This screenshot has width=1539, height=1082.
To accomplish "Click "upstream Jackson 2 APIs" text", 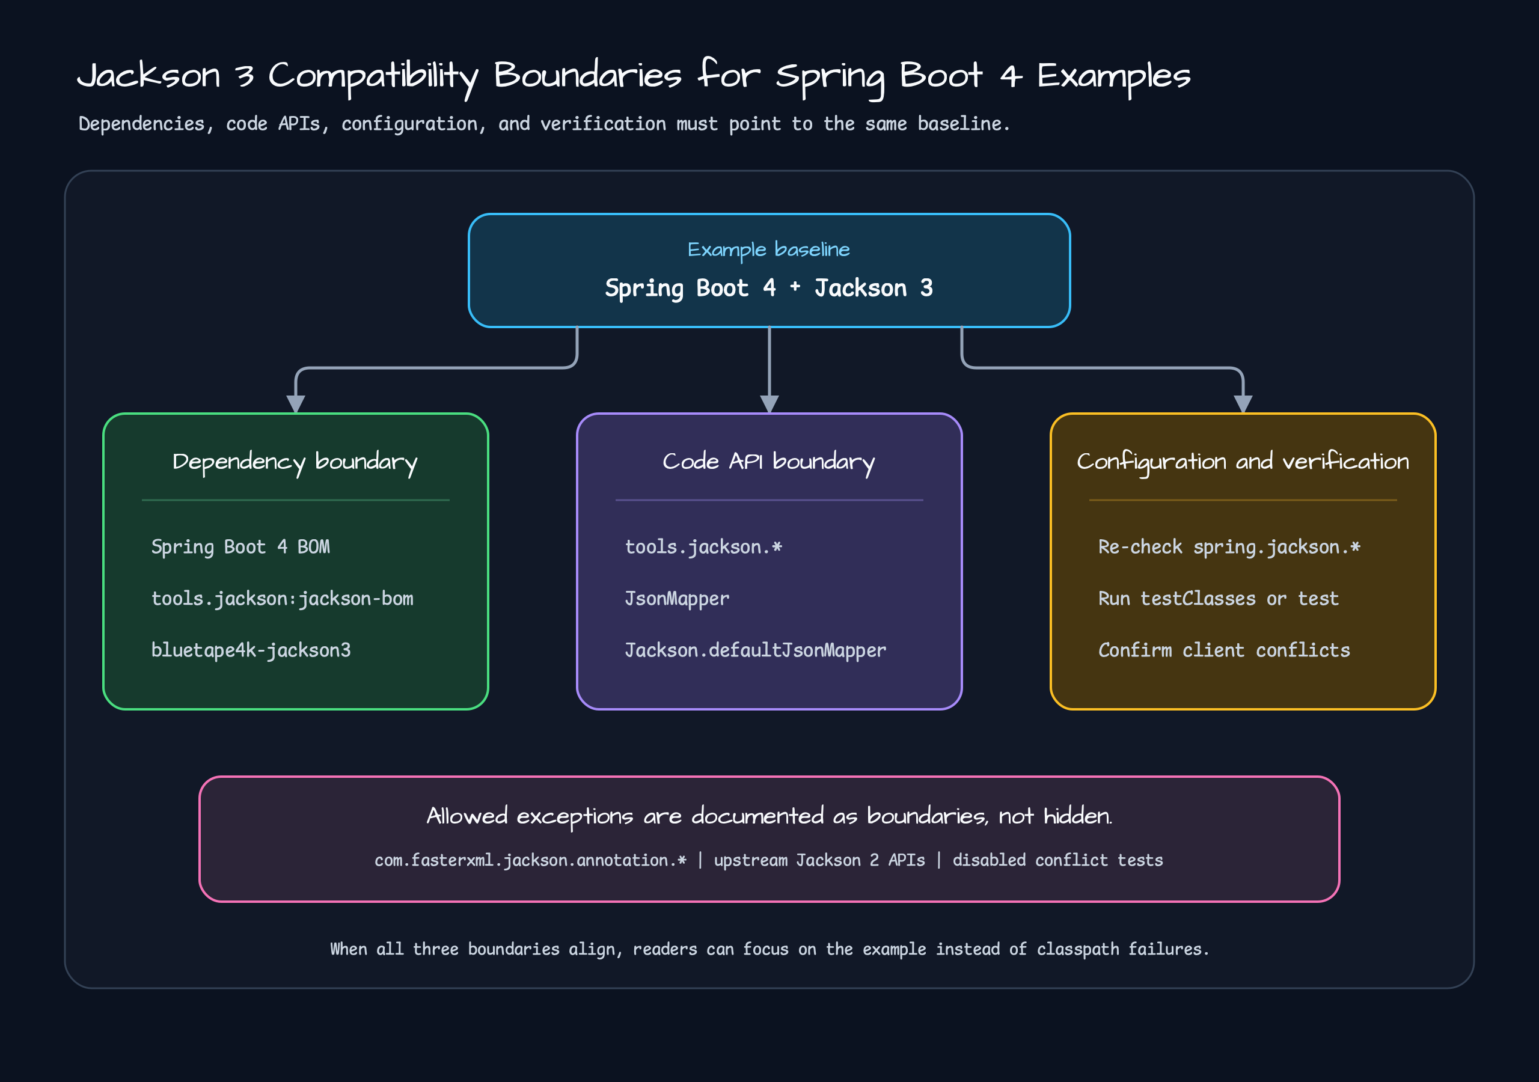I will [819, 860].
